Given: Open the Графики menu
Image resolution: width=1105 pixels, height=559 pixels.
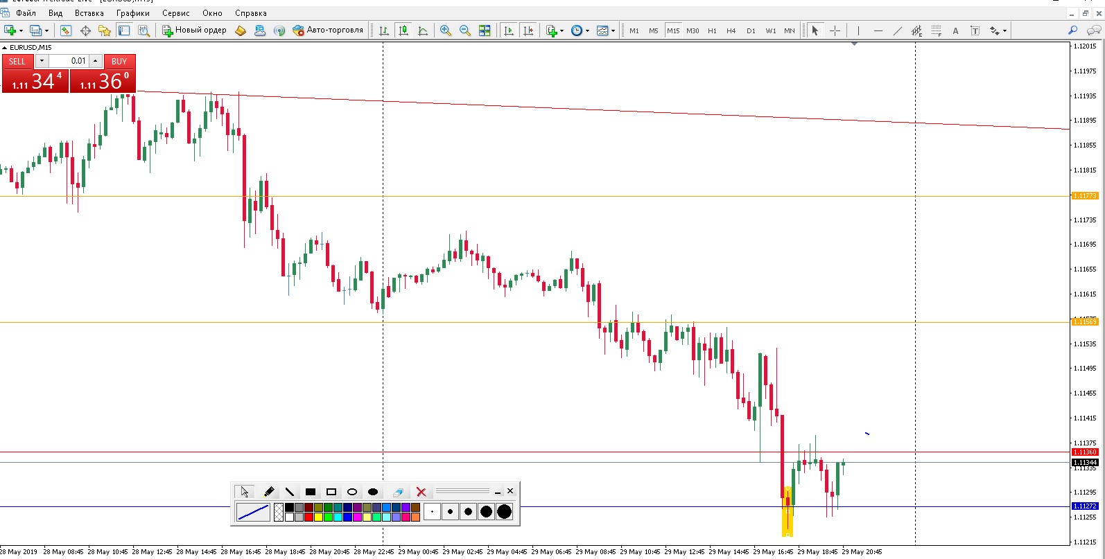Looking at the screenshot, I should (133, 13).
